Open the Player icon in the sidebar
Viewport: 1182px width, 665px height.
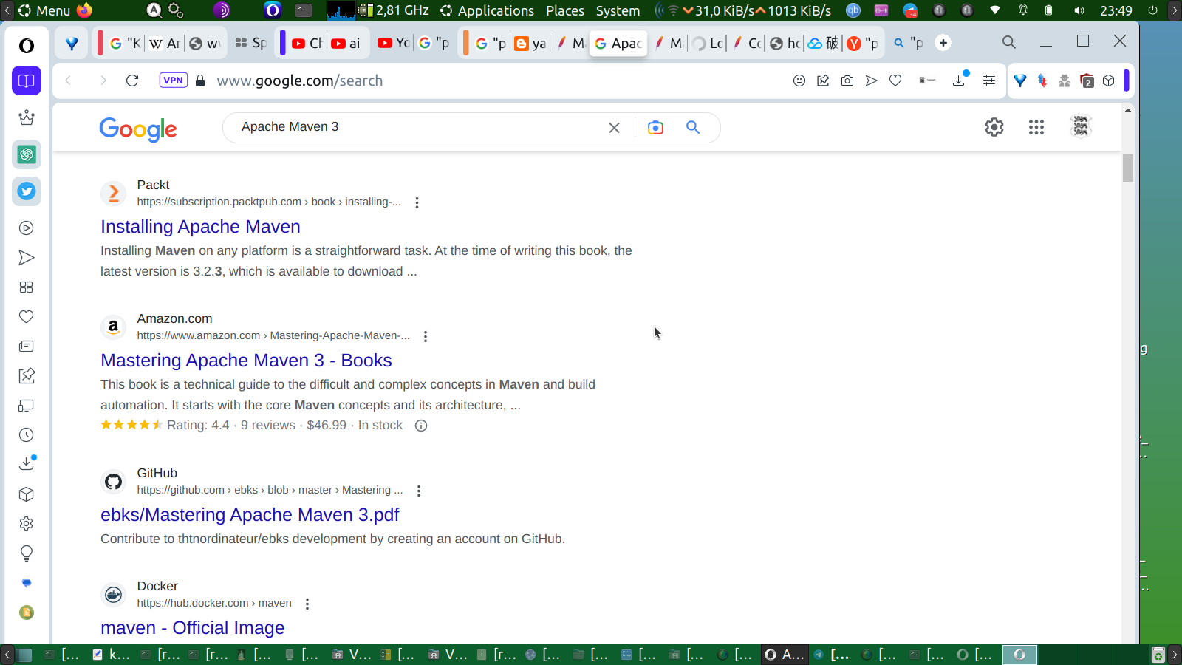pos(27,228)
